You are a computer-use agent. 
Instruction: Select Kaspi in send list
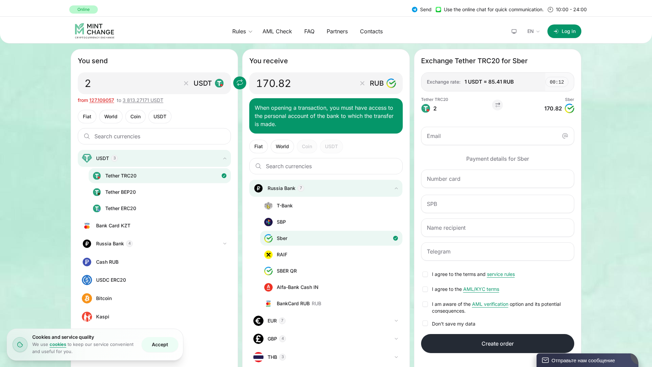[x=154, y=317]
